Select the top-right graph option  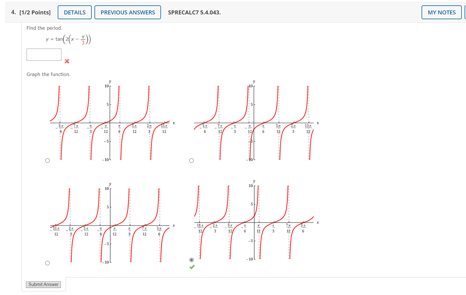(192, 160)
